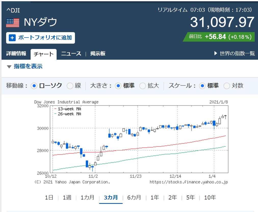Click the Yahoo Japan Corporation copyright text
The height and width of the screenshot is (212, 258).
click(72, 182)
